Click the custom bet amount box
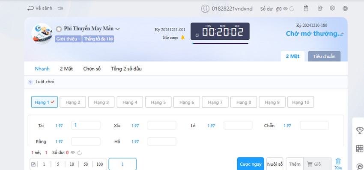Image resolution: width=364 pixels, height=170 pixels. 122,164
